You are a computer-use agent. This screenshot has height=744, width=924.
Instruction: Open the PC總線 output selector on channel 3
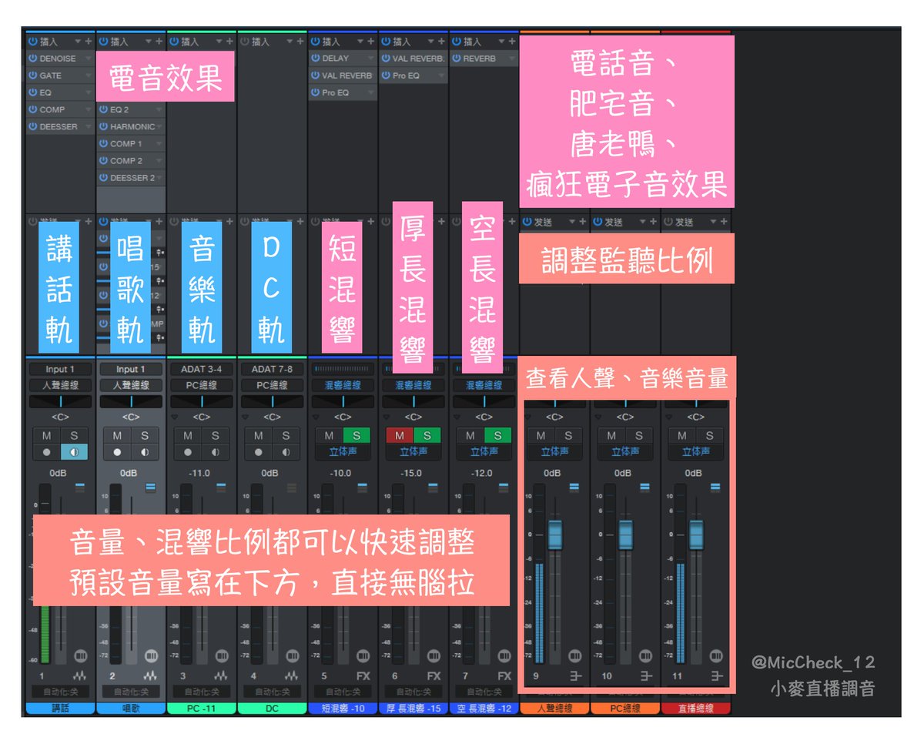202,385
